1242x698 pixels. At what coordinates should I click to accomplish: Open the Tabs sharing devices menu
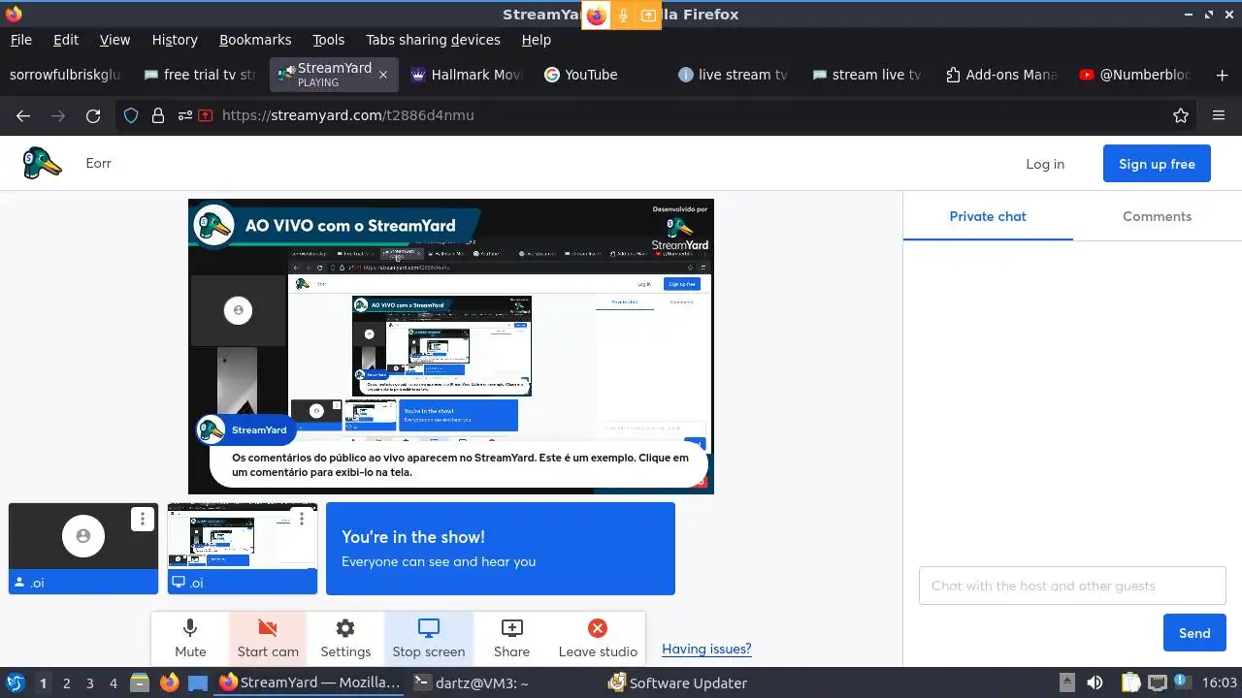click(433, 40)
